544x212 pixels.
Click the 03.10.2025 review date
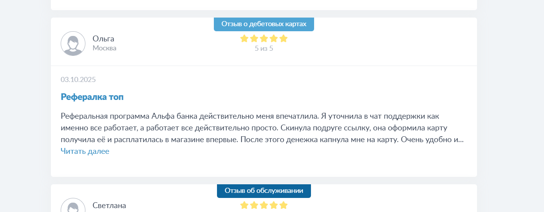[78, 80]
